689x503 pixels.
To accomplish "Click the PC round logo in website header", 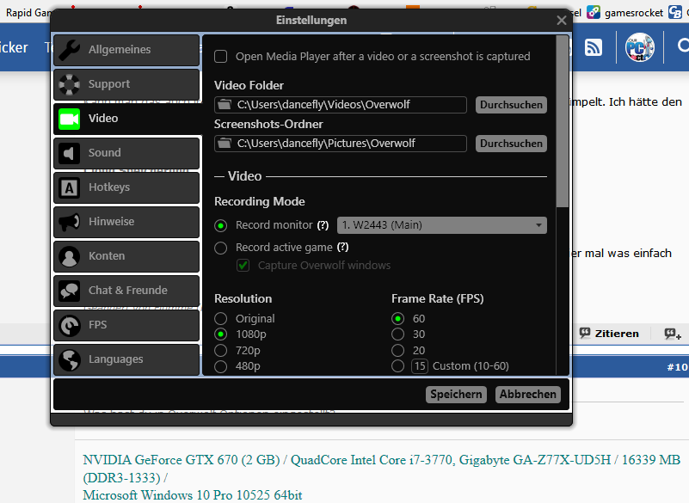I will pos(640,47).
